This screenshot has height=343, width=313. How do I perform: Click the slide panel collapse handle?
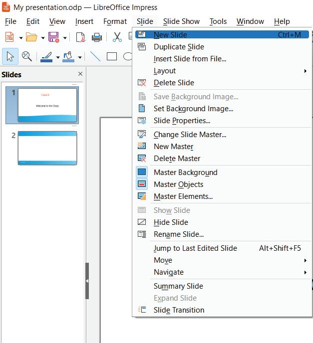[x=87, y=281]
